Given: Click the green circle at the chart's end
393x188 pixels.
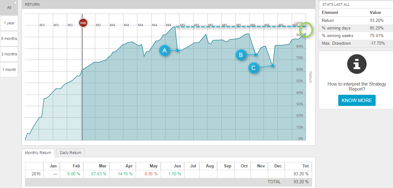Looking at the screenshot, I should pos(306,29).
